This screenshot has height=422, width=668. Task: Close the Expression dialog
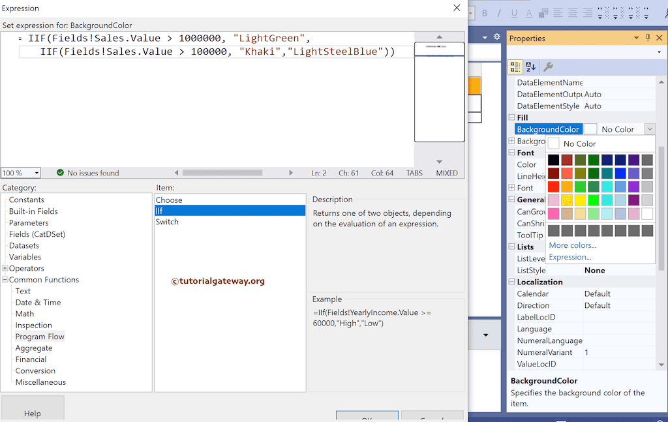point(456,8)
